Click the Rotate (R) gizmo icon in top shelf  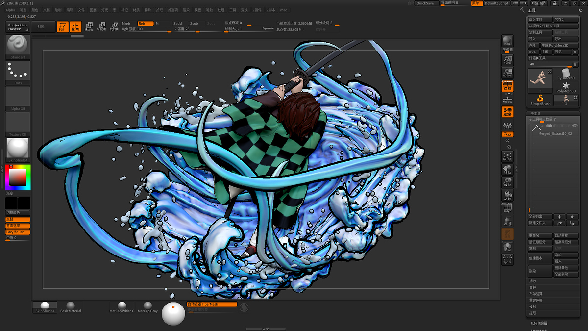click(x=114, y=27)
